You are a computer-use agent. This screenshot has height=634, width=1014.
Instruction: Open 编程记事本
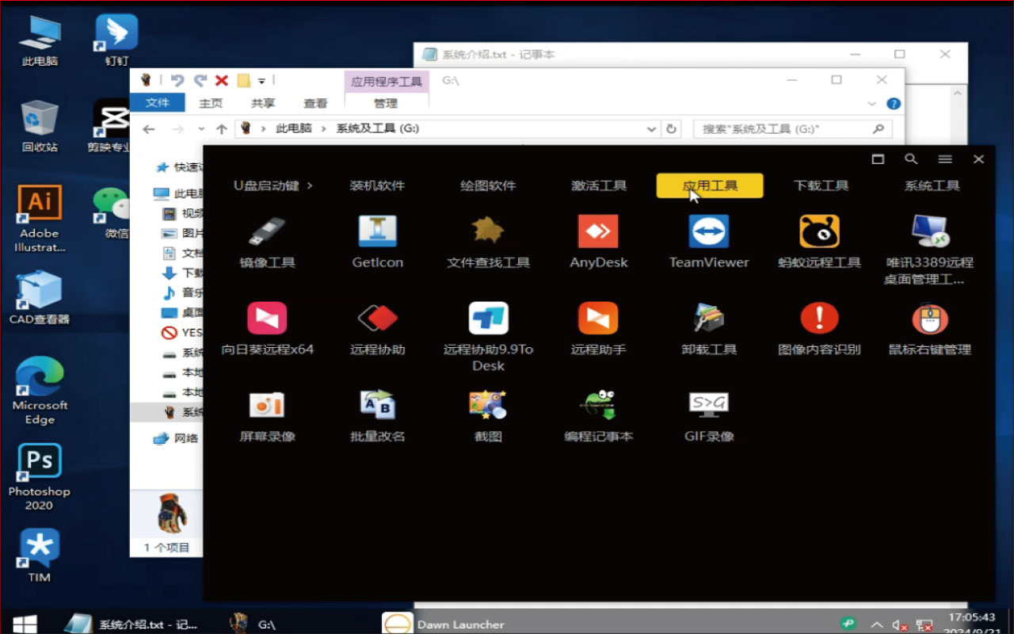[x=599, y=416]
